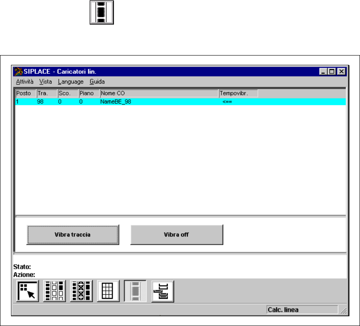The image size is (360, 326).
Task: Click the SIPLACE app icon in title bar
Action: coord(18,72)
